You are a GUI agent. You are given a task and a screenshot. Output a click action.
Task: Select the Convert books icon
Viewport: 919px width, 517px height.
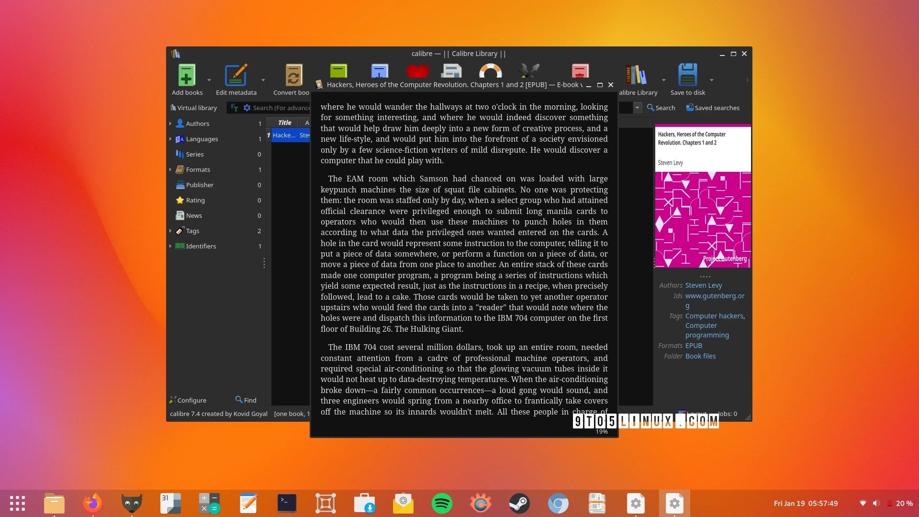(293, 75)
